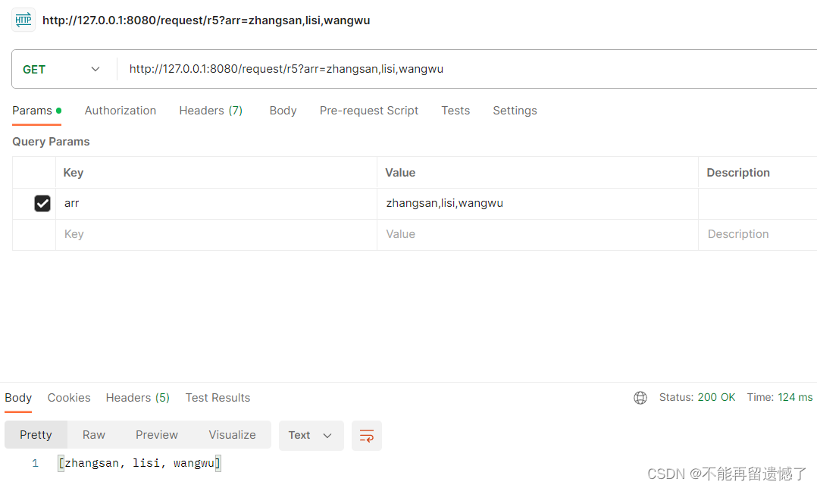Click the Query Params heading
The image size is (817, 488).
[51, 142]
